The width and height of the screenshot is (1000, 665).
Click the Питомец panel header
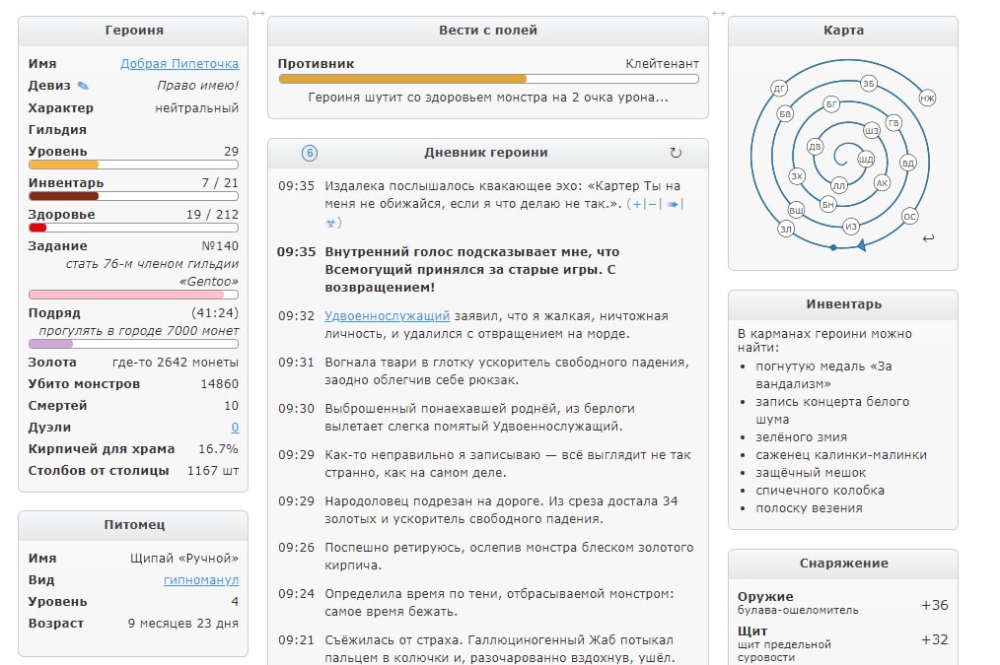[x=133, y=525]
